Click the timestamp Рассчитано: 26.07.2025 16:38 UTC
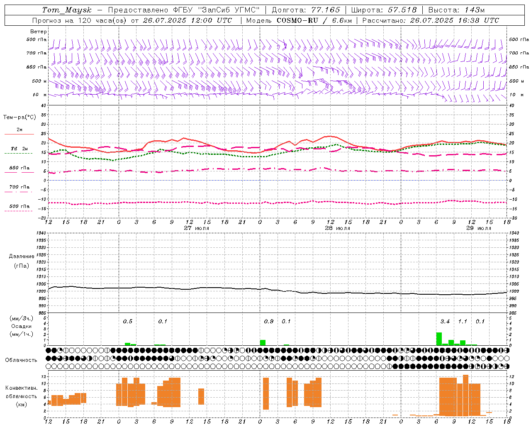This screenshot has height=425, width=531. click(x=431, y=20)
